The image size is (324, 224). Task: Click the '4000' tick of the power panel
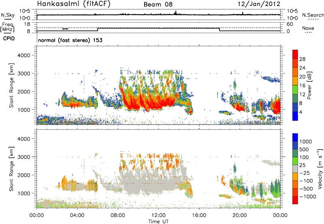pyautogui.click(x=24, y=55)
